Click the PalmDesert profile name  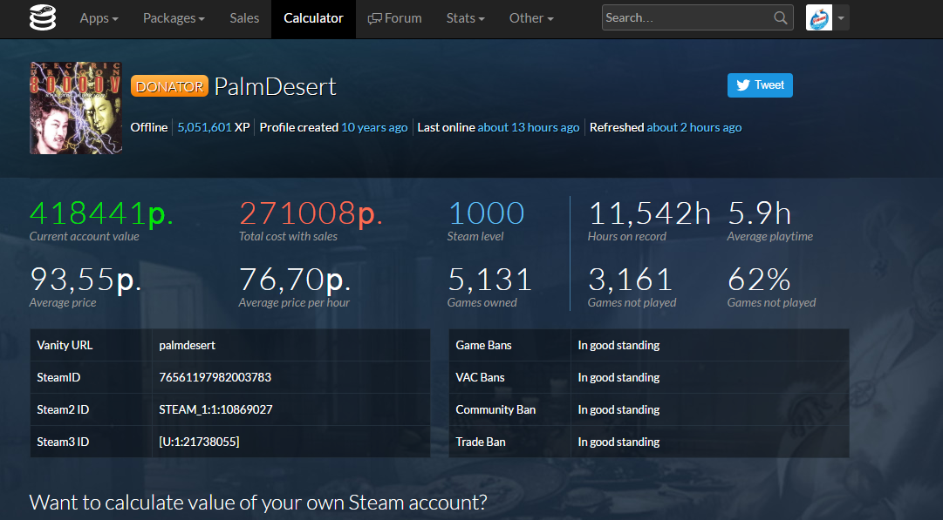point(276,86)
